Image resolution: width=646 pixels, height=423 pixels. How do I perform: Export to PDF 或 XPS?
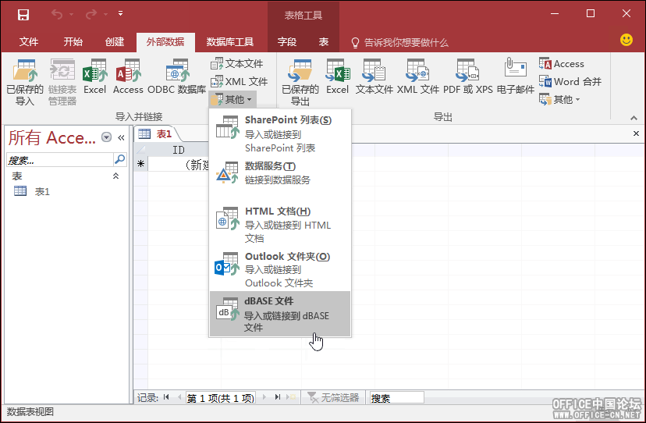click(467, 77)
